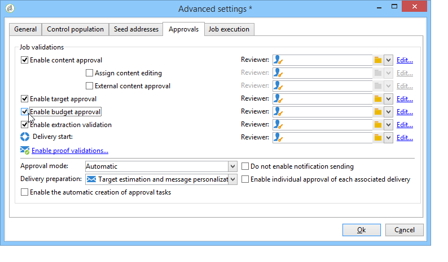Screen dimensions: 448x262
Task: Click folder icon for target approval reviewer
Action: 378,99
